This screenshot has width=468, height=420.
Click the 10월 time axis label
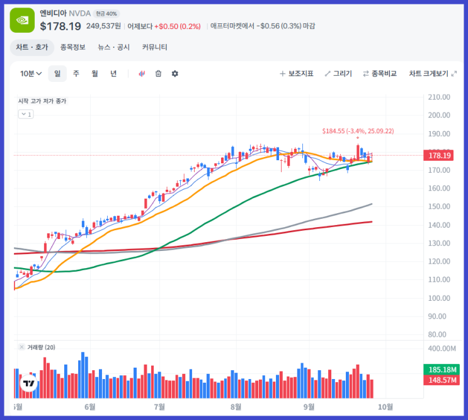point(385,407)
